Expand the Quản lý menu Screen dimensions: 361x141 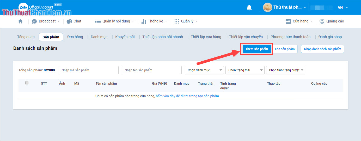(x=186, y=21)
